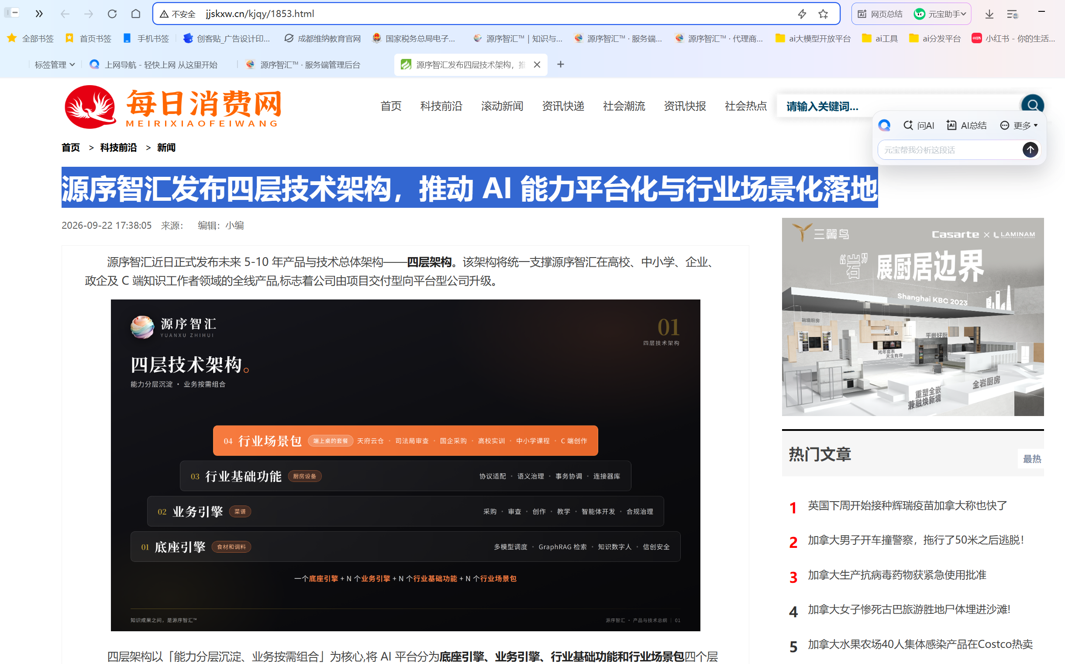Switch to the 上网导航 tab

coord(154,65)
